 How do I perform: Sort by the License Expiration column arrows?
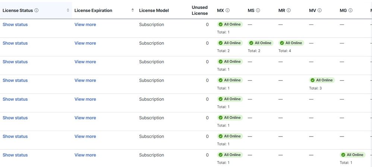(x=133, y=10)
